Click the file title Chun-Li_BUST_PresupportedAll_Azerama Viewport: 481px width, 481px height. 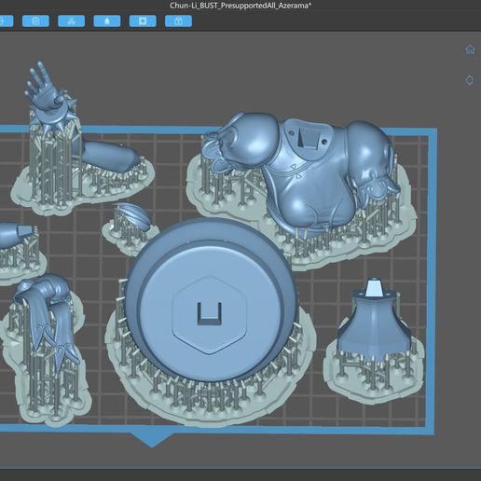(x=240, y=6)
